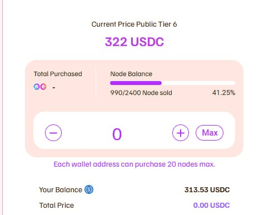The height and width of the screenshot is (215, 259).
Task: Click the Node Balance label
Action: (x=131, y=74)
